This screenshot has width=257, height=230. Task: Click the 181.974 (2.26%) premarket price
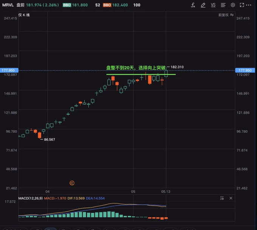coord(42,5)
